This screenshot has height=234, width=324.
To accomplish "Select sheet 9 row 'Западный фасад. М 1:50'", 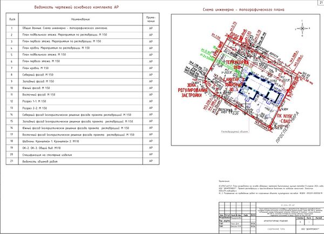I will (x=83, y=81).
